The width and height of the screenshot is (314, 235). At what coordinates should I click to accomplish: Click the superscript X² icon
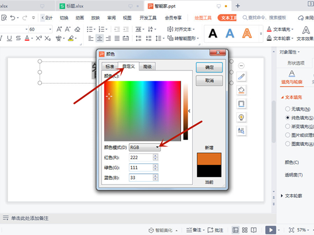tap(39, 38)
